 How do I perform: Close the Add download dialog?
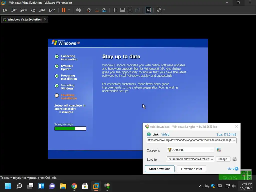click(237, 126)
